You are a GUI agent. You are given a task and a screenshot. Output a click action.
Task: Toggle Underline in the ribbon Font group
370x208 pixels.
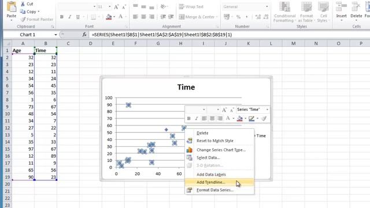tap(77, 17)
